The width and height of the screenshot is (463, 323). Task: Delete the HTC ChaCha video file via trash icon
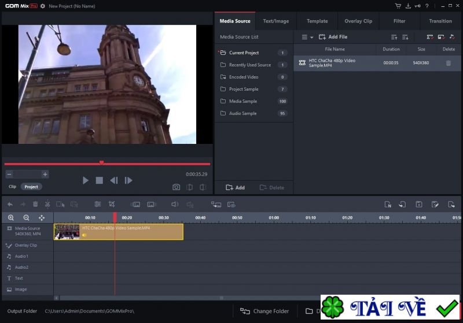(448, 63)
